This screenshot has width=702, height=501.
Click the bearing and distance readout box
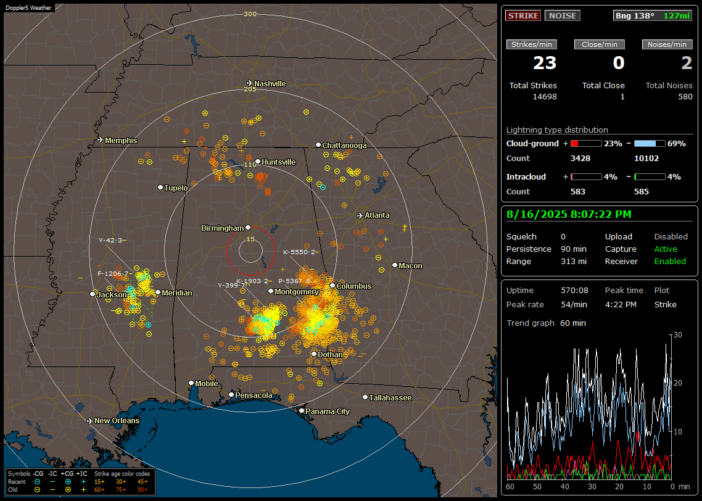[653, 15]
